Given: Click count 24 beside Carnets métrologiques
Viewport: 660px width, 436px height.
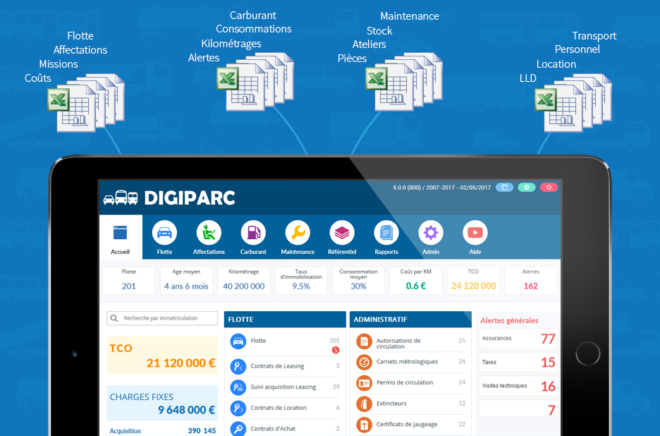Looking at the screenshot, I should (462, 361).
